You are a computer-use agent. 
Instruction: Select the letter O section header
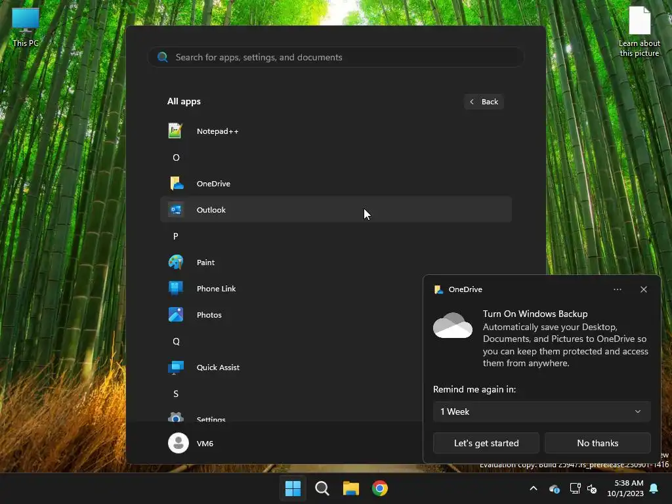[176, 157]
